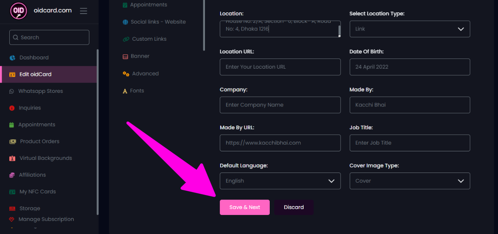
Task: Expand the Default Language dropdown
Action: tap(280, 181)
